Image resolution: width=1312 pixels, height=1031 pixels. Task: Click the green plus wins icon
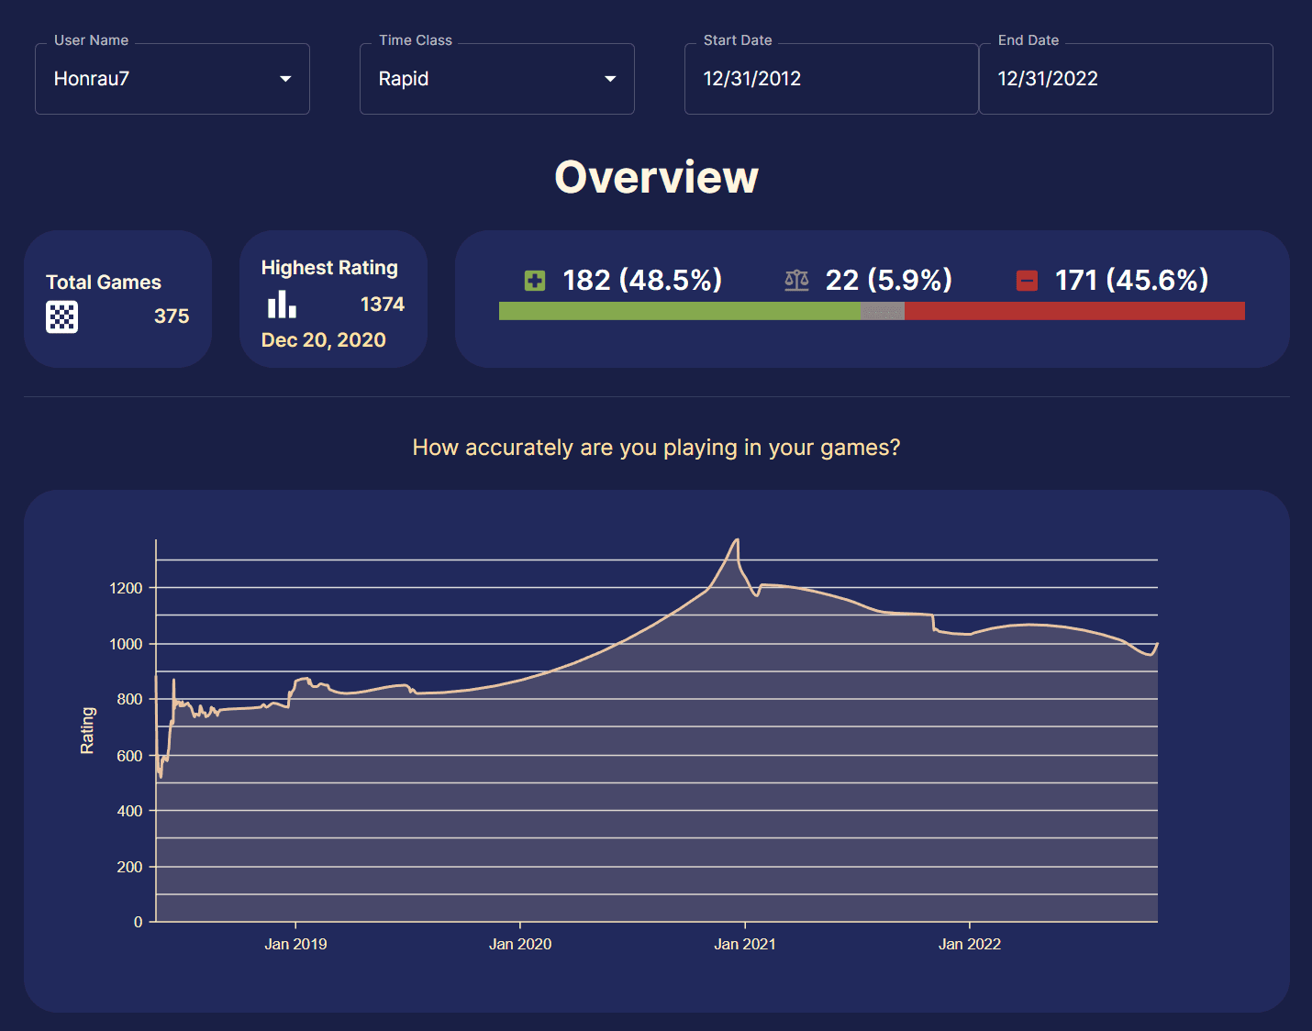[535, 281]
